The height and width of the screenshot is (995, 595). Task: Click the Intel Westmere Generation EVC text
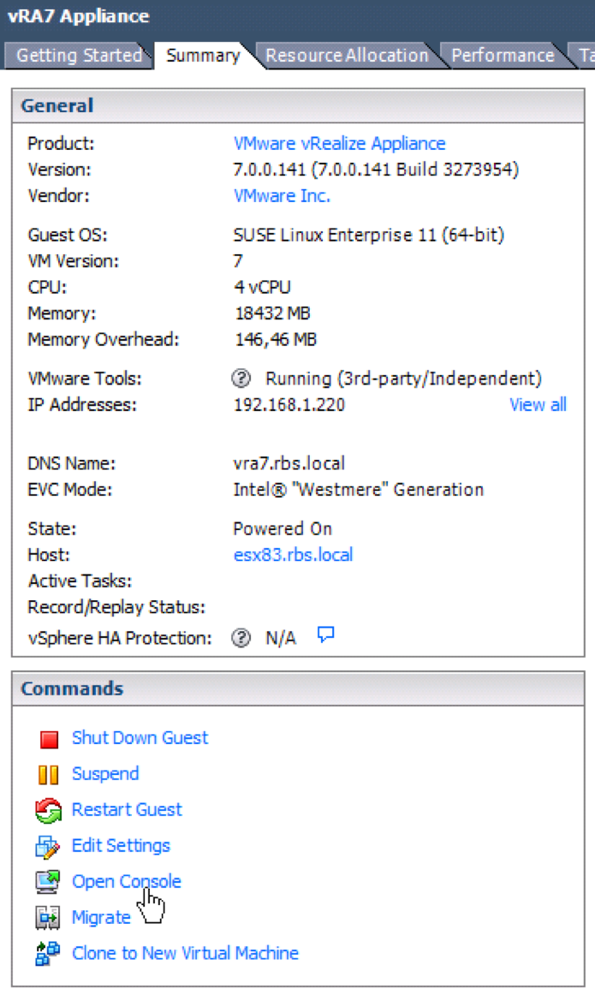click(x=359, y=490)
